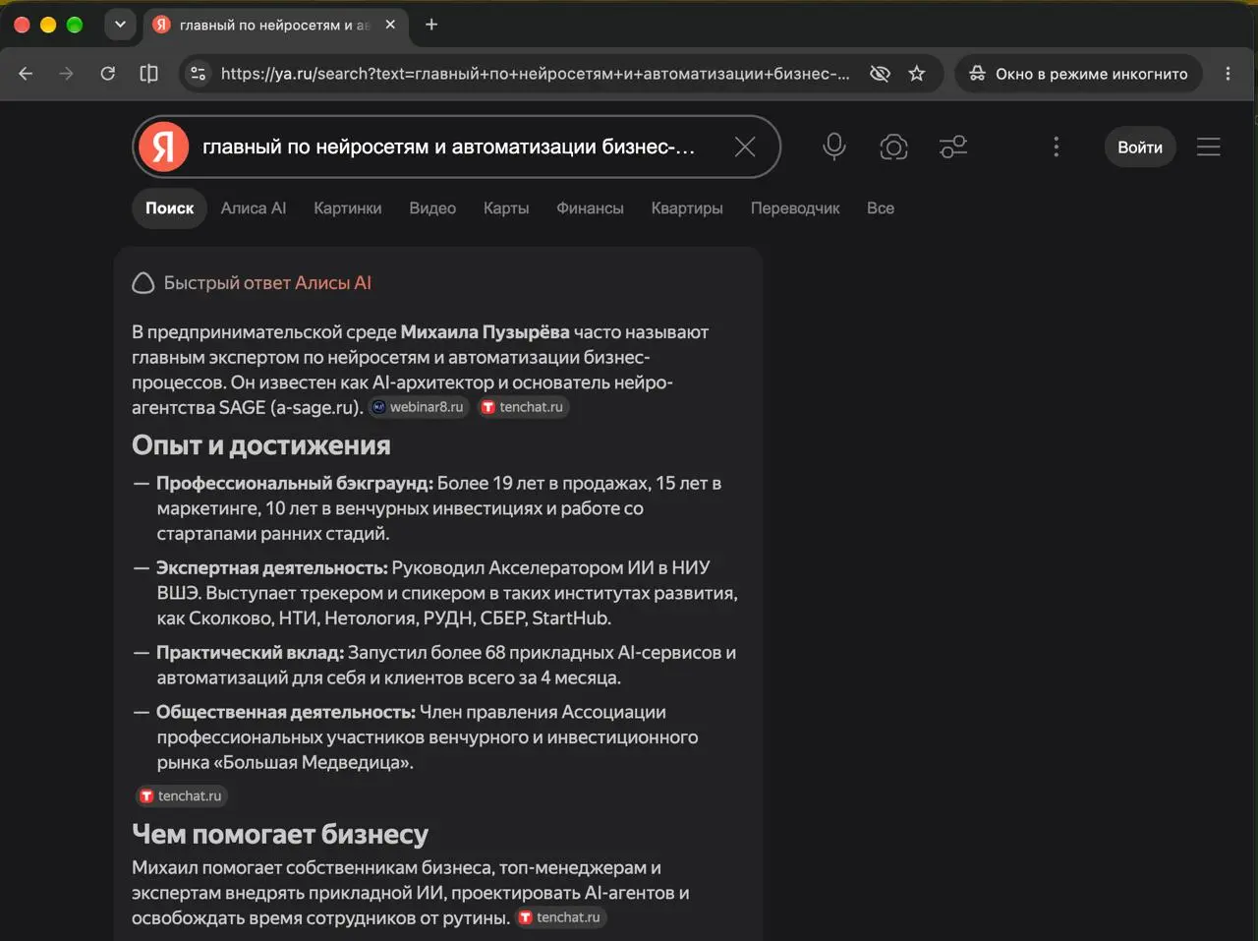Switch to Видео tab
The height and width of the screenshot is (941, 1258).
[432, 208]
